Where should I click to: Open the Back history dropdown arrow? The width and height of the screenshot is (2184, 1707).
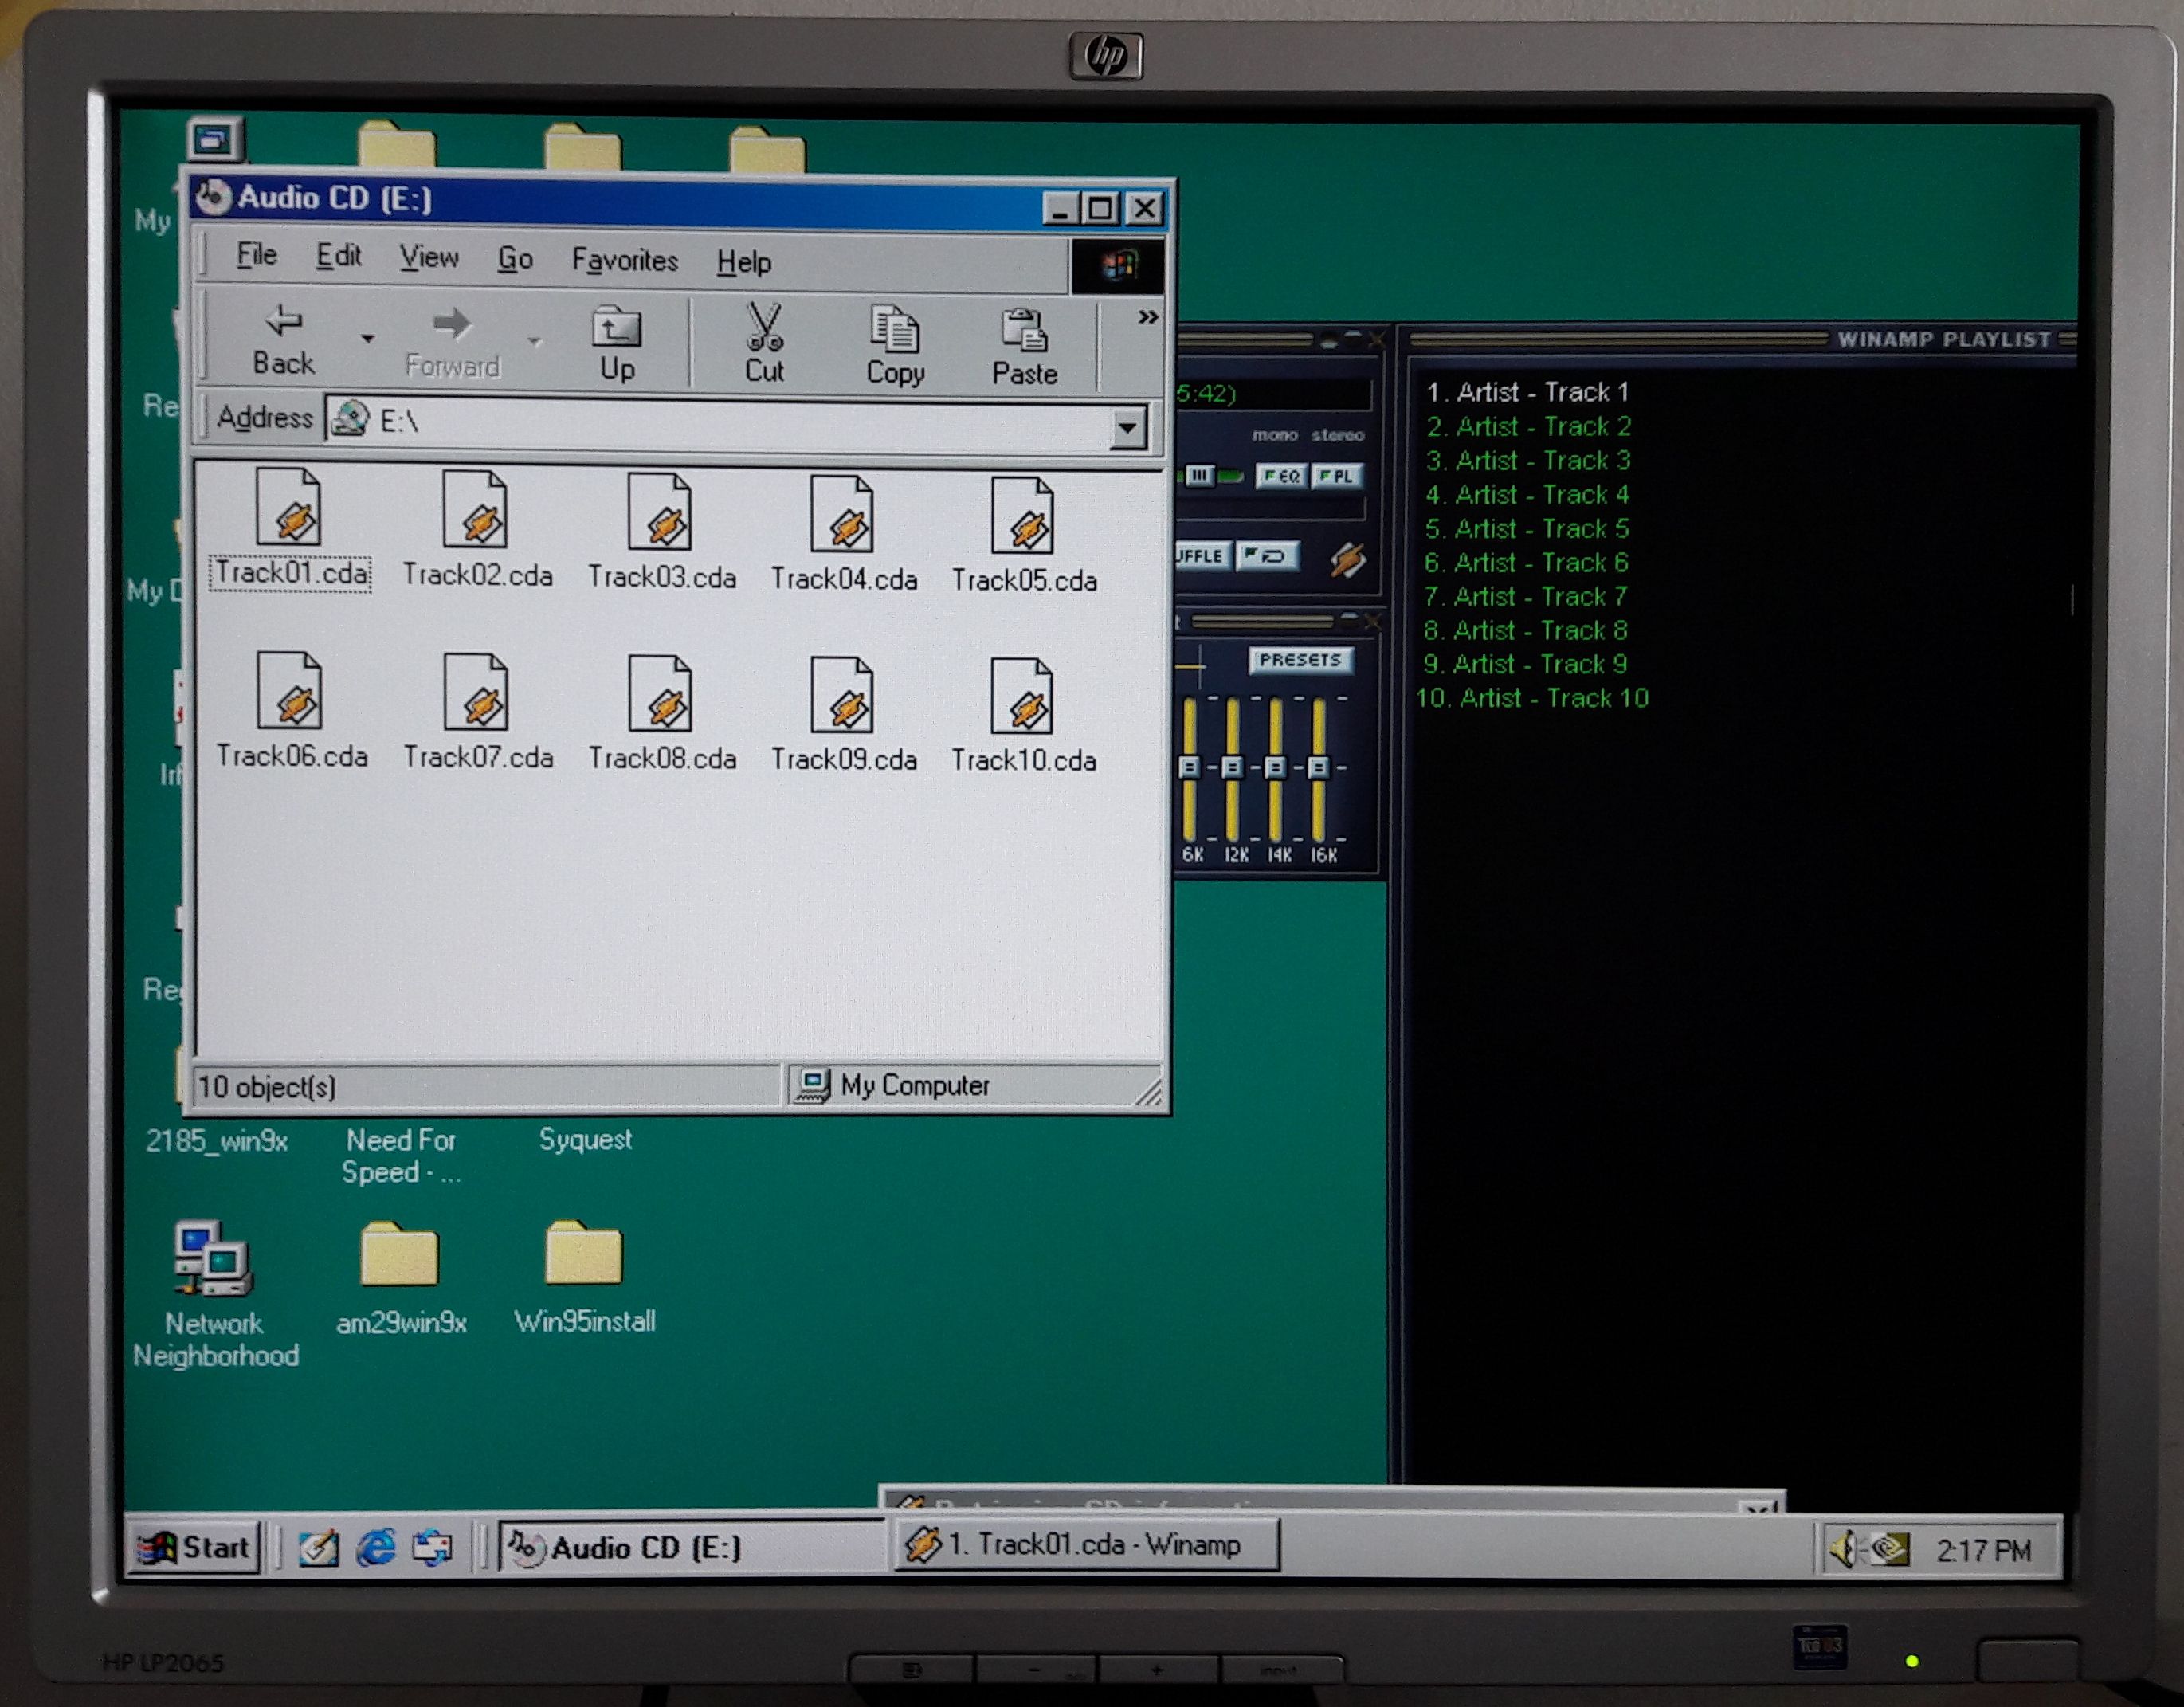coord(368,339)
